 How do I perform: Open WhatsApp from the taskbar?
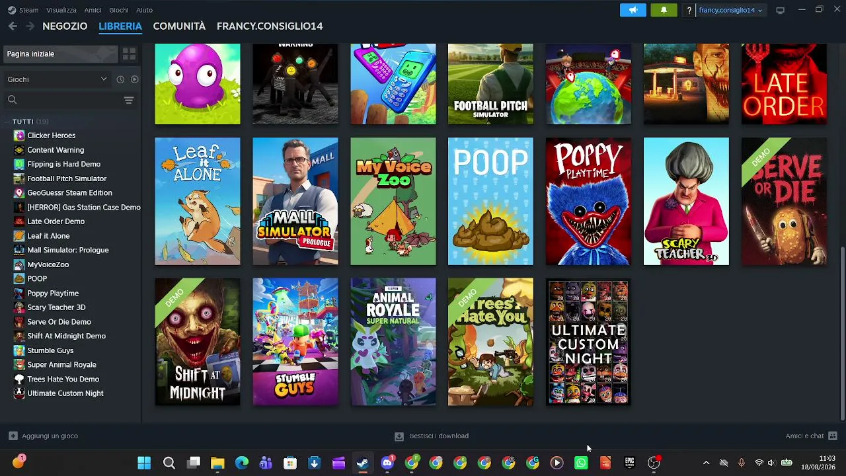[x=581, y=463]
